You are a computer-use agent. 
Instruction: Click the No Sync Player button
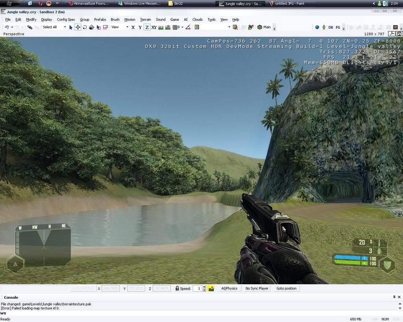257,288
